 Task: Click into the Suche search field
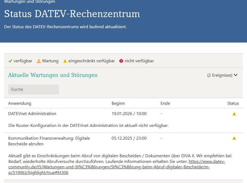[x=33, y=89]
